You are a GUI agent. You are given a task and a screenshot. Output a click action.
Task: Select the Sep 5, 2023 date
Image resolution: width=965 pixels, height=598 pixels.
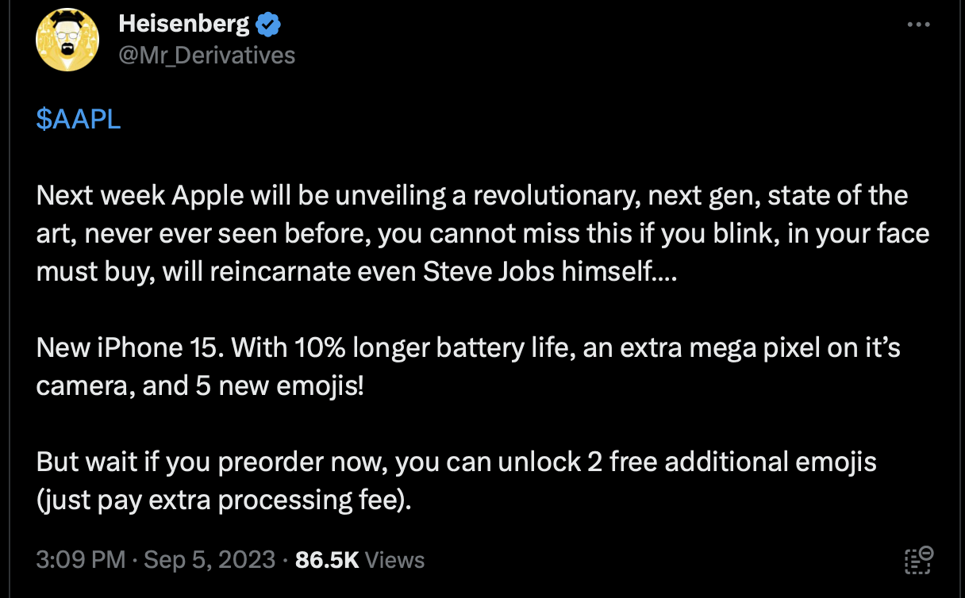pyautogui.click(x=210, y=560)
